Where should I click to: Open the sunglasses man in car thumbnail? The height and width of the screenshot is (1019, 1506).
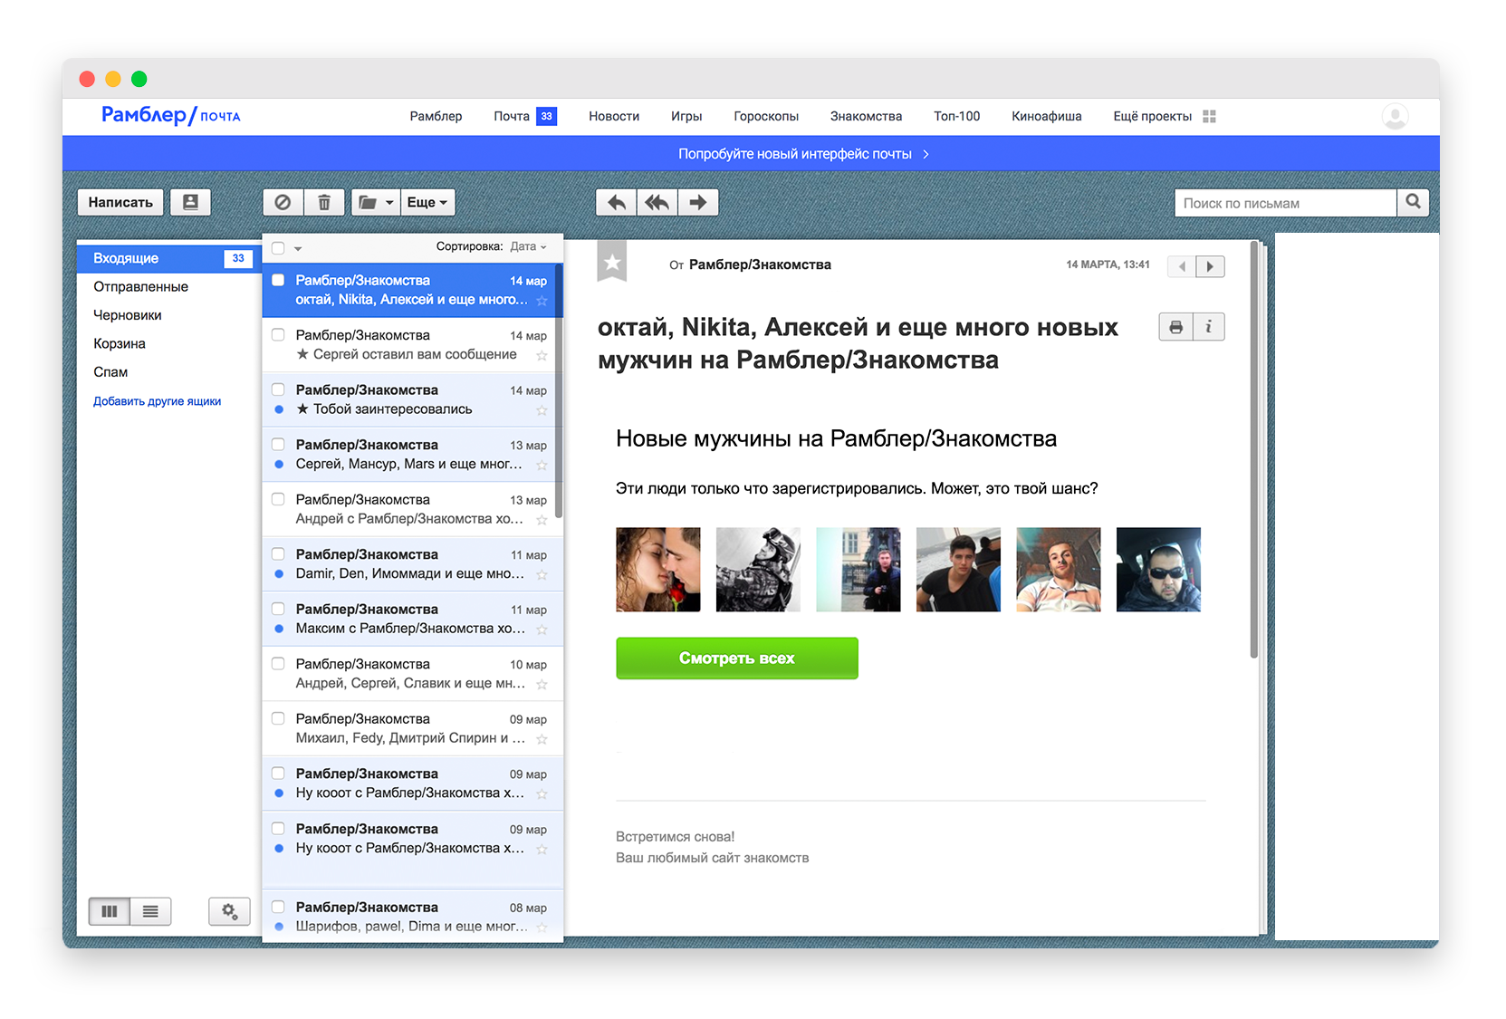click(1158, 570)
